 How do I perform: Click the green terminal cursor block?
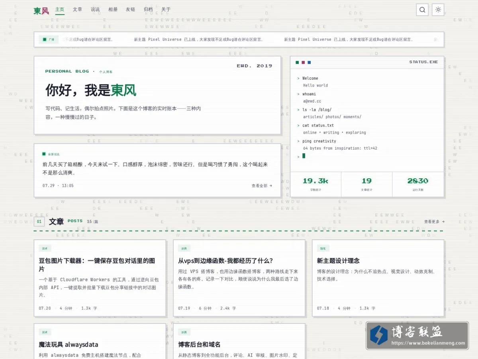pos(304,156)
